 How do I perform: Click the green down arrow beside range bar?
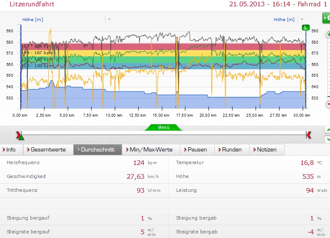pos(328,139)
